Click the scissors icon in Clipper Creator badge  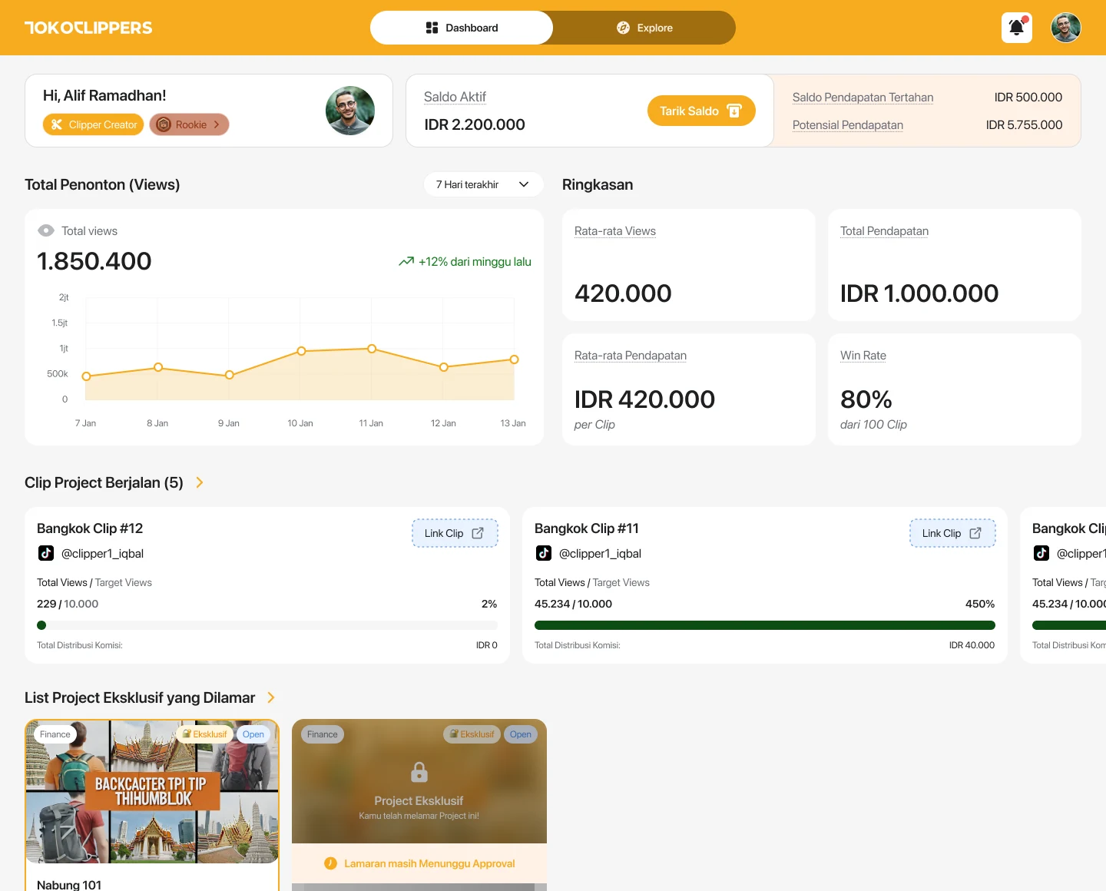[57, 124]
